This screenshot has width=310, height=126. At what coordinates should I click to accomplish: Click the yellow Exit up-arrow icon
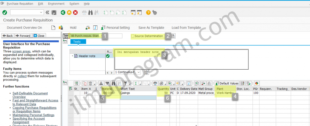tap(69, 12)
